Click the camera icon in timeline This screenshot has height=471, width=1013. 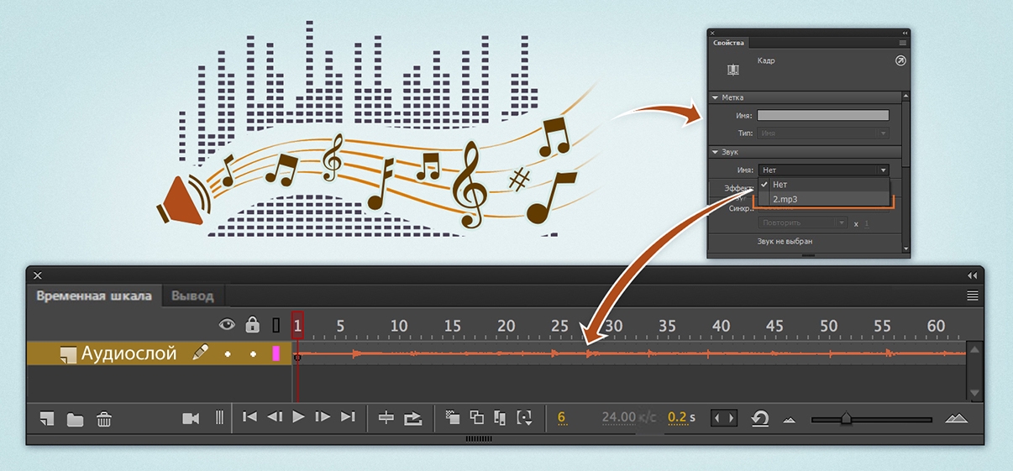pos(191,417)
